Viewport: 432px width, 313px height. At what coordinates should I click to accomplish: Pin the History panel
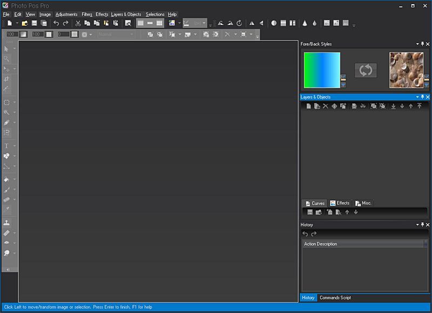pyautogui.click(x=422, y=225)
